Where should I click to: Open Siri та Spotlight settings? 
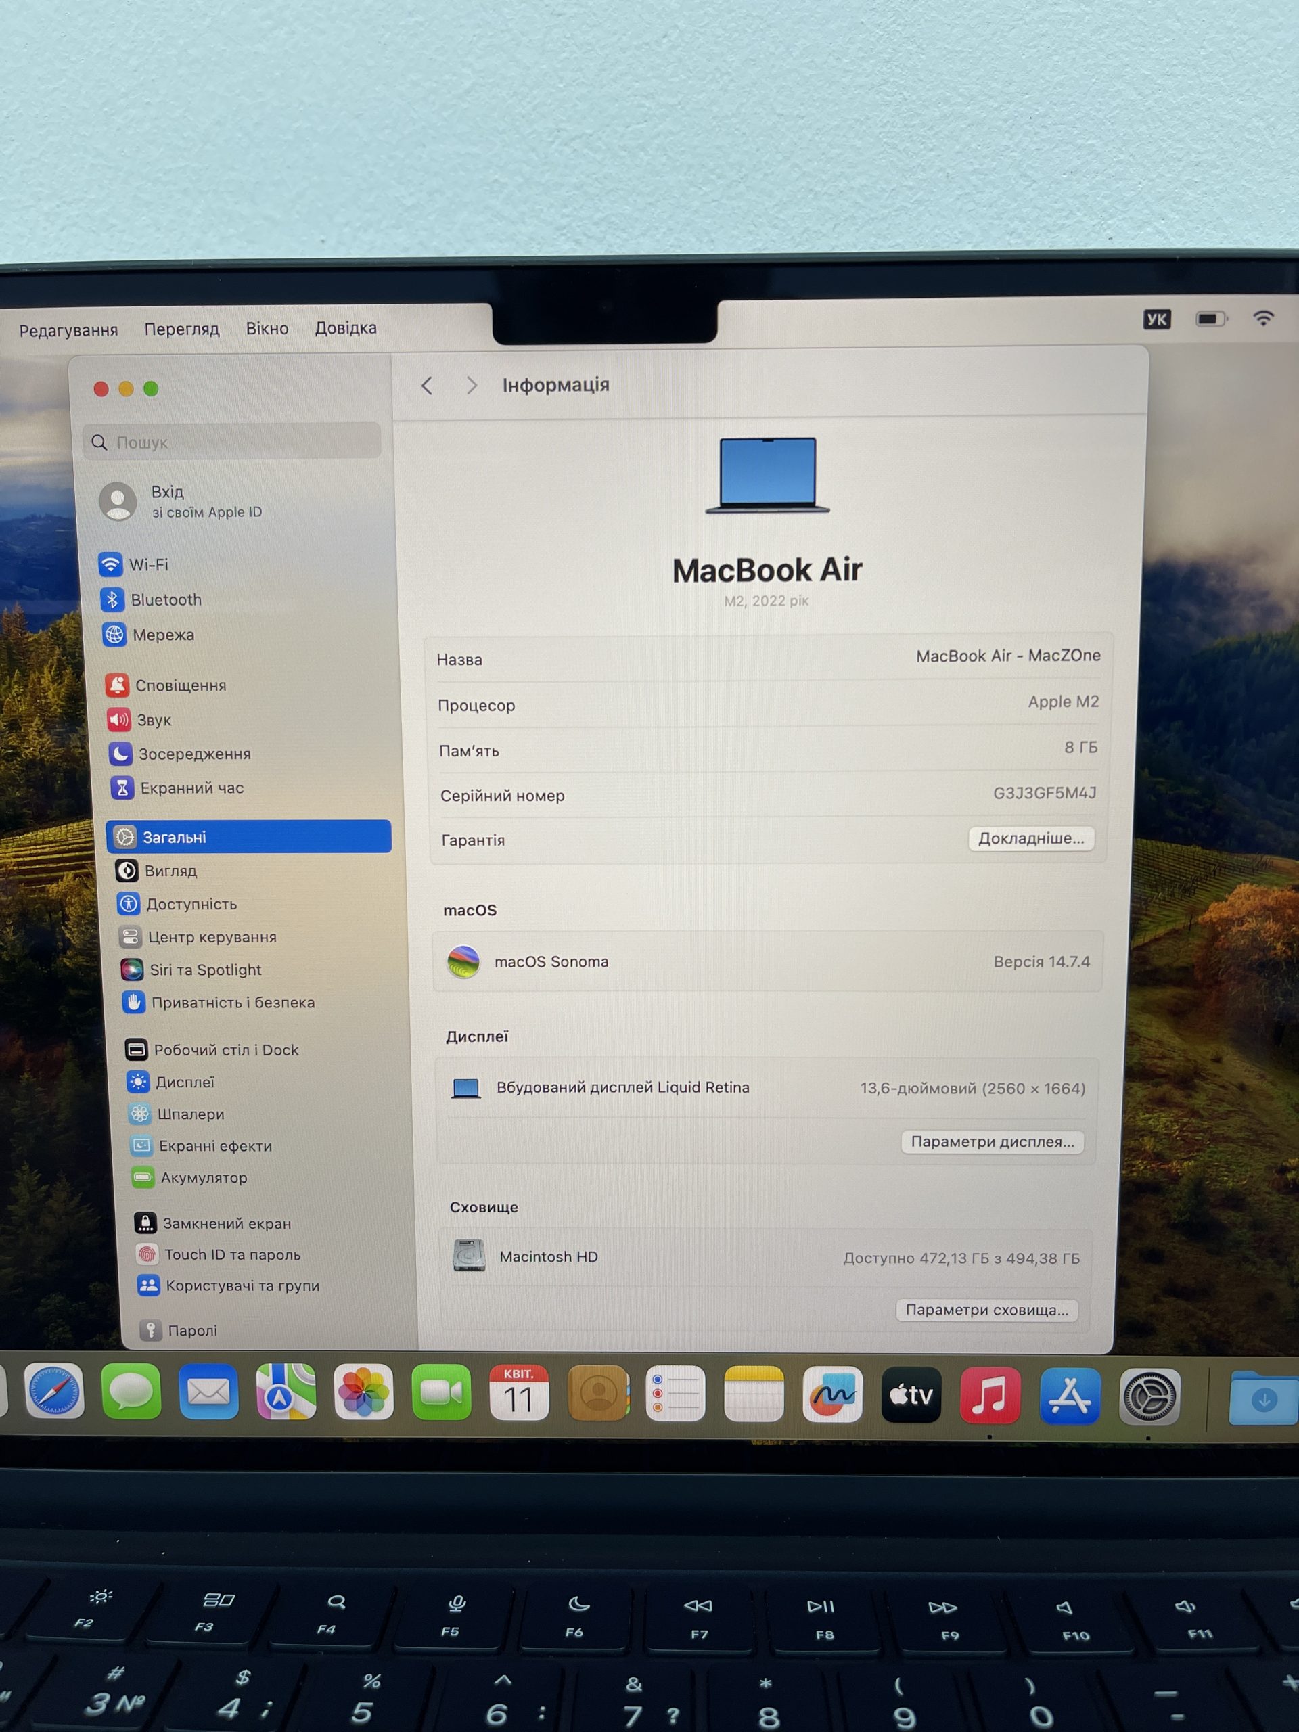pyautogui.click(x=191, y=970)
